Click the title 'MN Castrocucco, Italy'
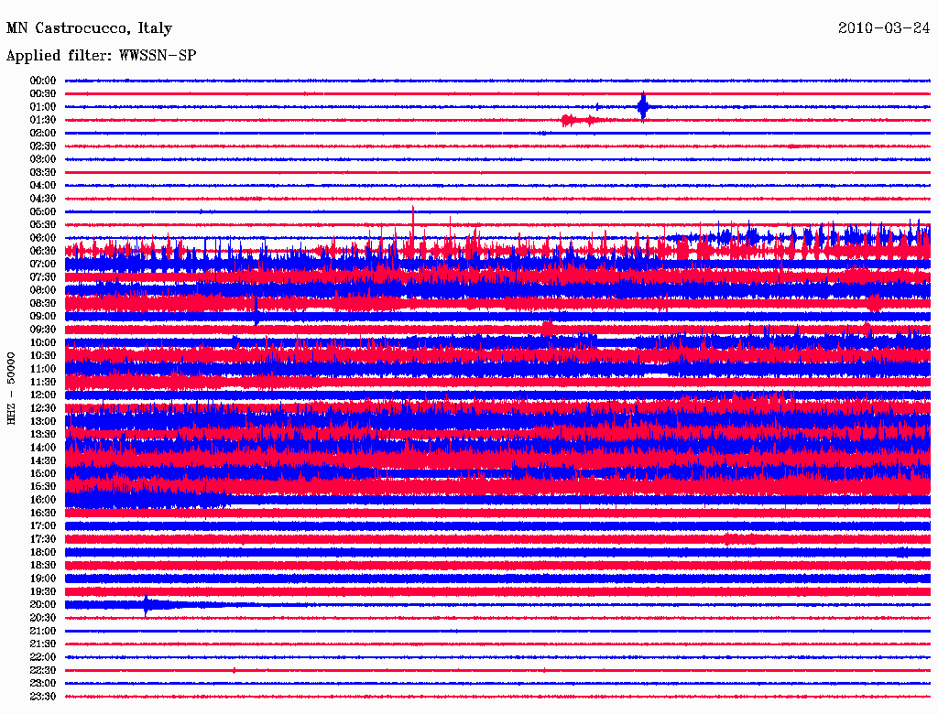 (x=89, y=28)
